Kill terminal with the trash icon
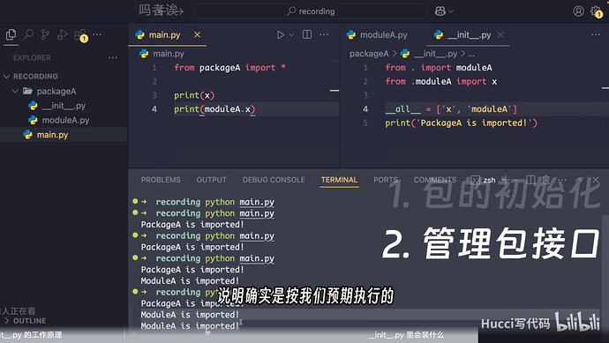Viewport: 609px width, 343px height. (x=545, y=179)
